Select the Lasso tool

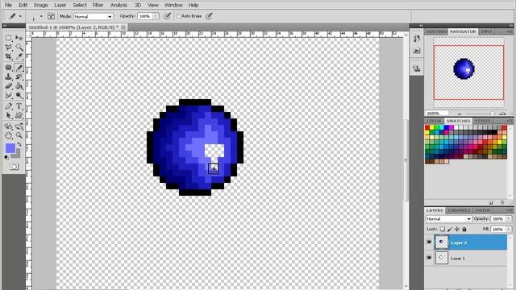tap(9, 48)
